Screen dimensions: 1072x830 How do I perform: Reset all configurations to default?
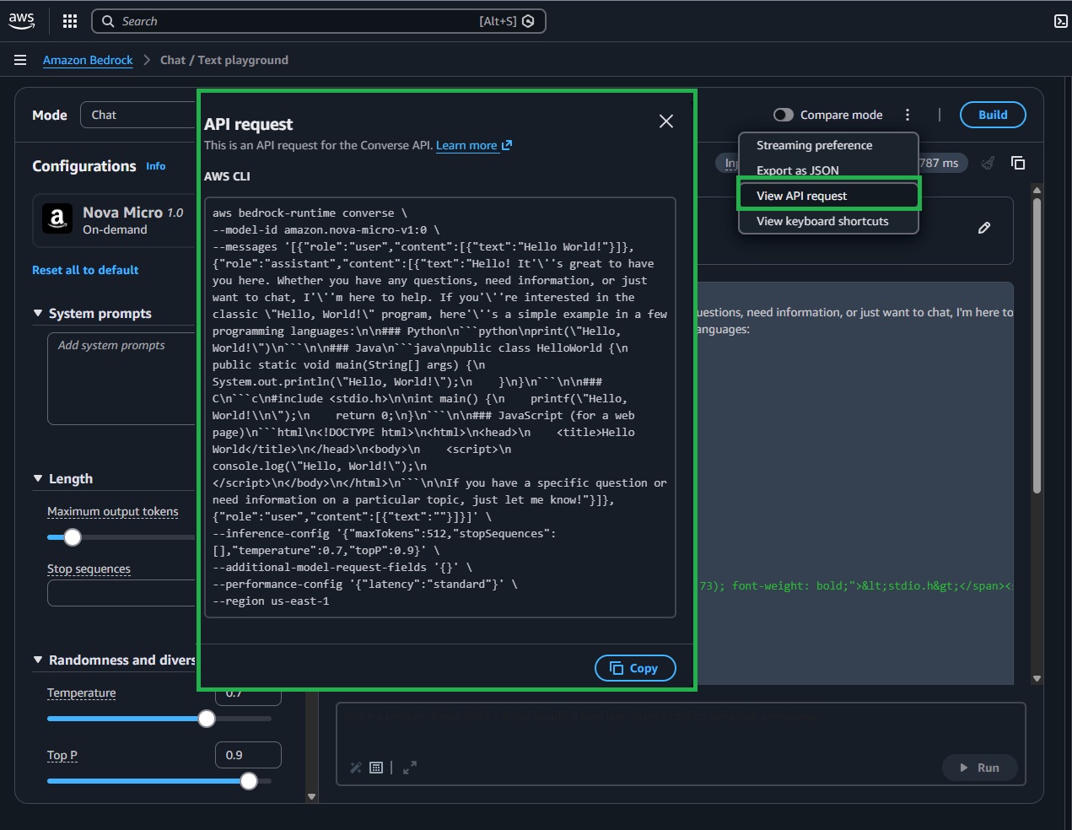pyautogui.click(x=85, y=270)
